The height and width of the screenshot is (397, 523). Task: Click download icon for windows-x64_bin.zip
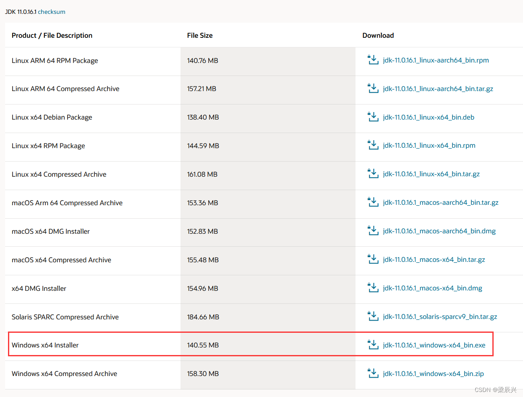click(x=373, y=373)
